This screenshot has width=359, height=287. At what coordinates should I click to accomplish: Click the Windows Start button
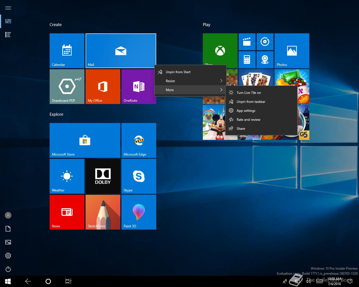point(8,281)
